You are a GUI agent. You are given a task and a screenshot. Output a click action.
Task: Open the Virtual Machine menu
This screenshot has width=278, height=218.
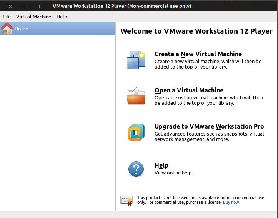click(x=33, y=17)
